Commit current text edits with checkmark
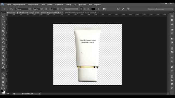The height and width of the screenshot is (98, 175). (123, 9)
